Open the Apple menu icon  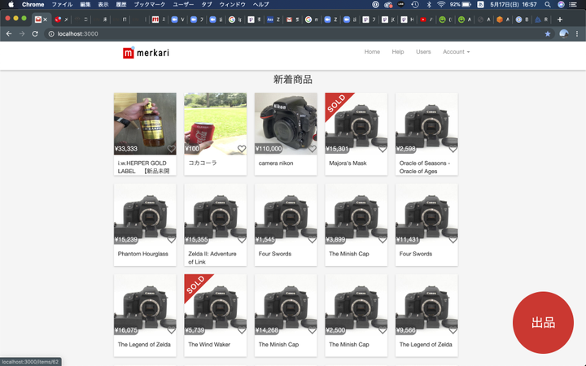click(x=11, y=5)
